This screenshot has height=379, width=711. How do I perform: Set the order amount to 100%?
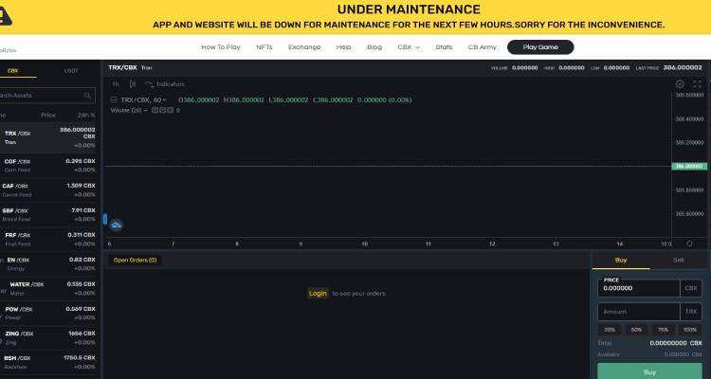690,330
